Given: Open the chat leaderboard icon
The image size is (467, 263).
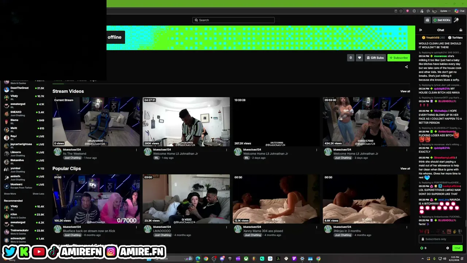Looking at the screenshot, I should (461, 30).
